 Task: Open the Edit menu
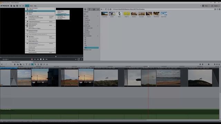coord(23,6)
